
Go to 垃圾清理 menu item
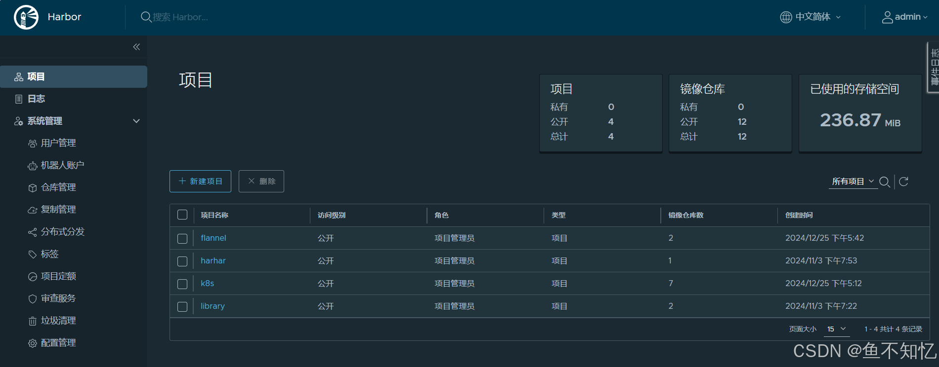pyautogui.click(x=58, y=321)
